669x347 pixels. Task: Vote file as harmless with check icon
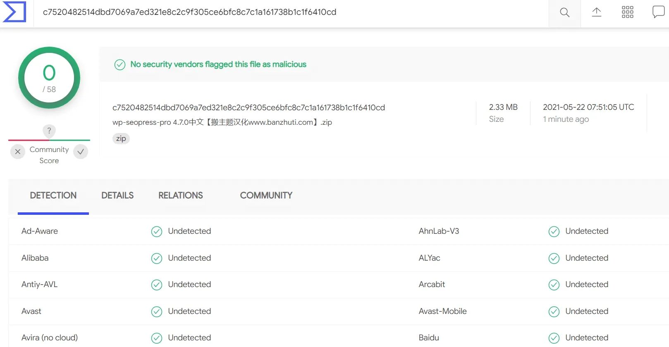[x=81, y=152]
